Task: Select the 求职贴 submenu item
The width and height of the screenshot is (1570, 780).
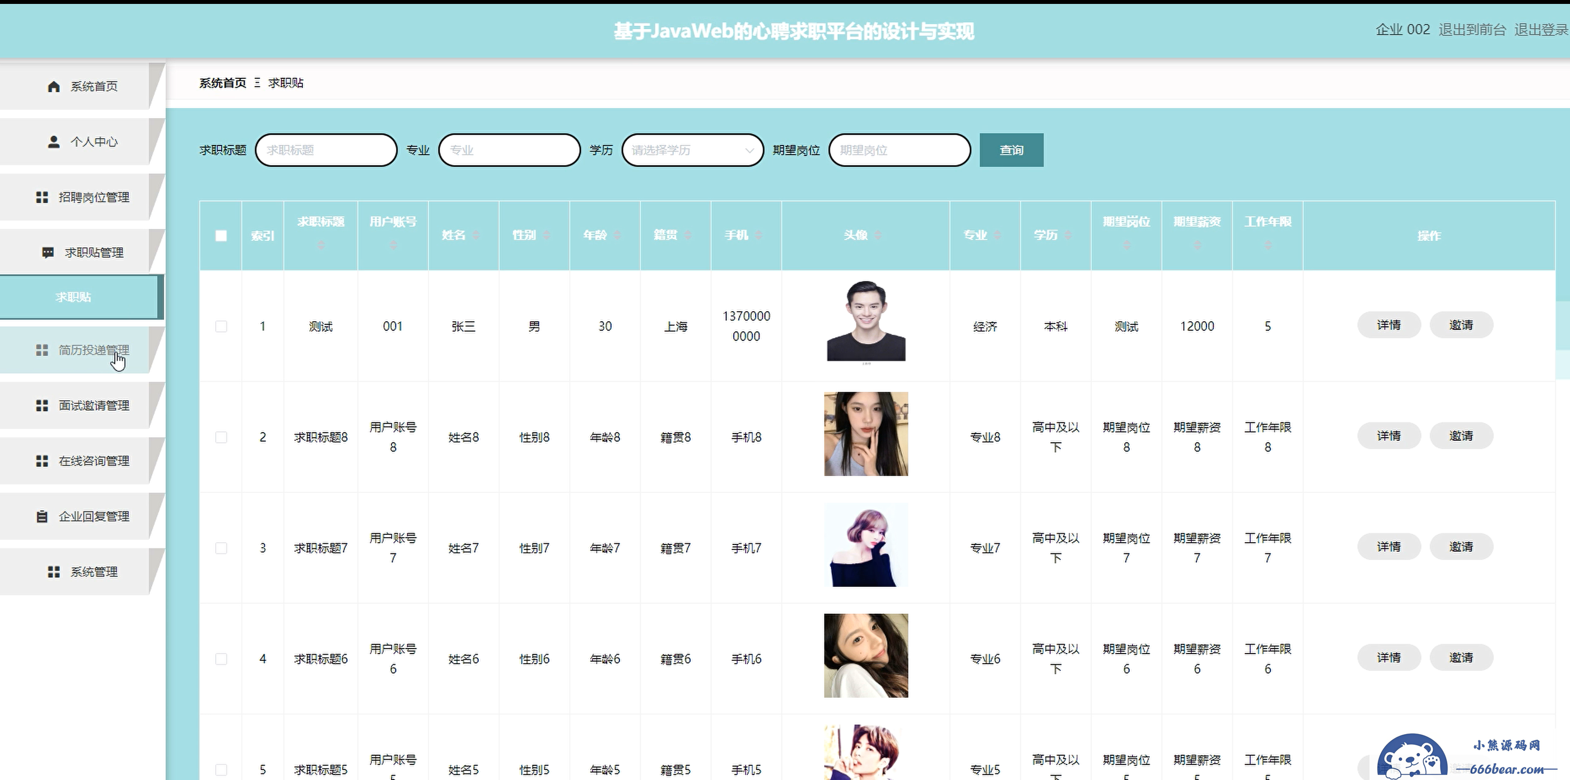Action: point(81,297)
